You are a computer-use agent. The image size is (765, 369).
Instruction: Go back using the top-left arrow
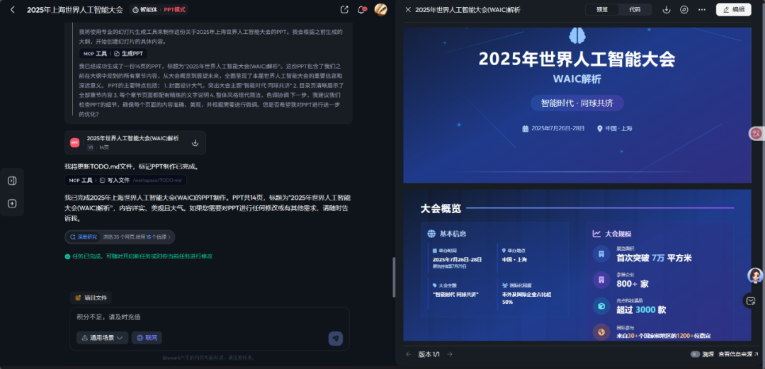click(13, 10)
